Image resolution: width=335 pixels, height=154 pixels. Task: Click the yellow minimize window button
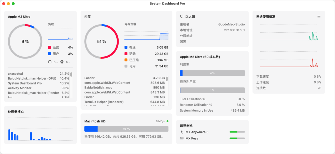click(x=8, y=4)
